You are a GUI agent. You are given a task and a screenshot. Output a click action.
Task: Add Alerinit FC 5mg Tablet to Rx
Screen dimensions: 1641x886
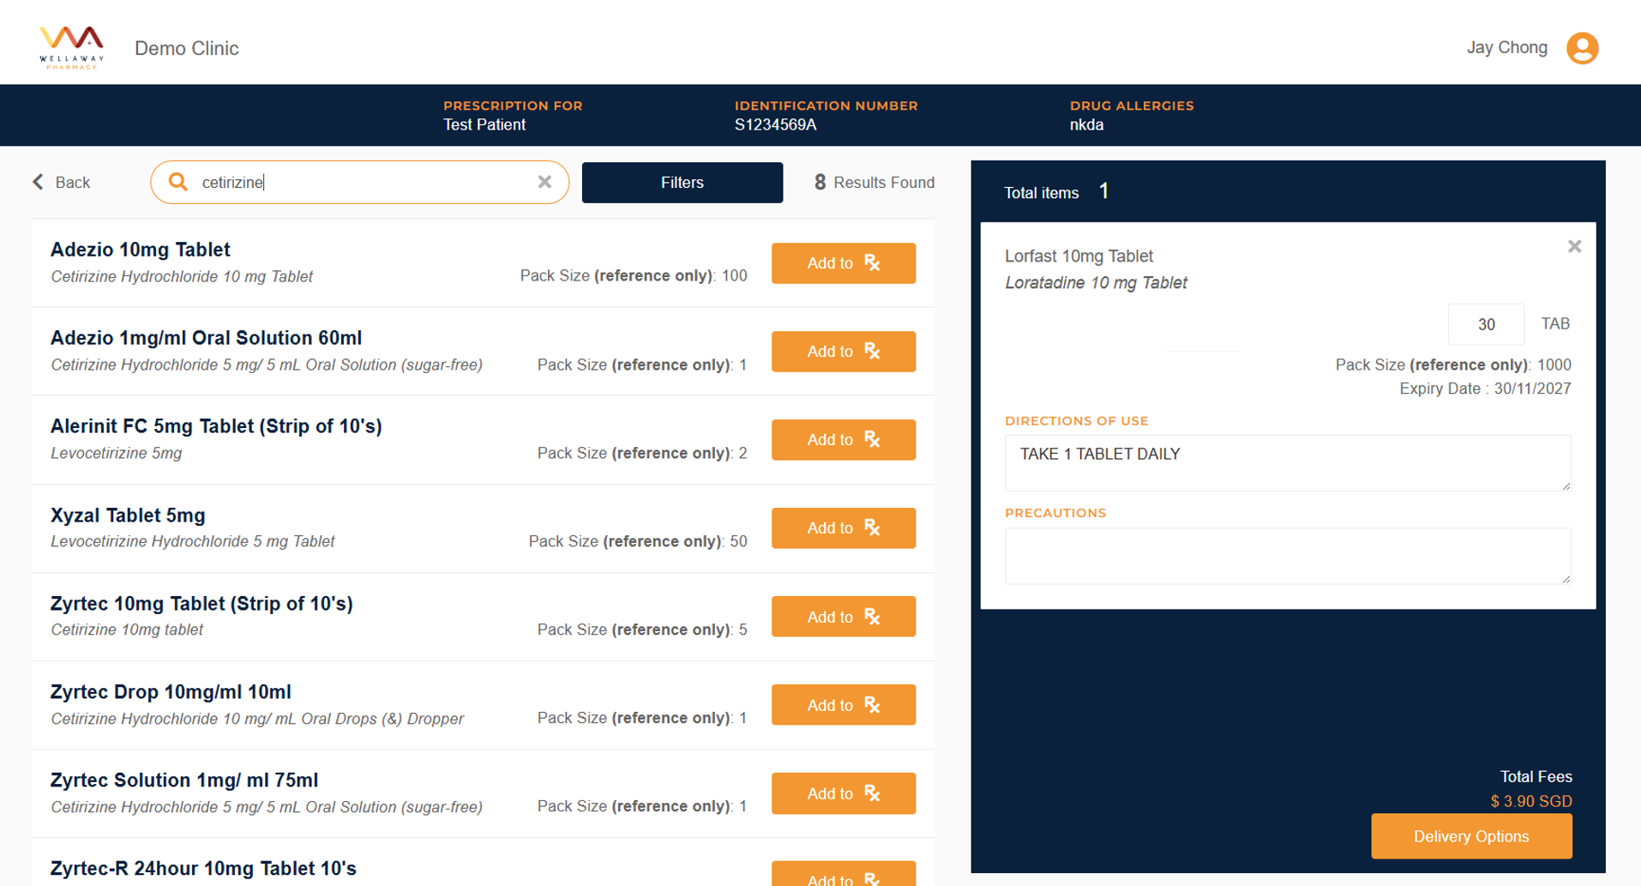point(843,440)
